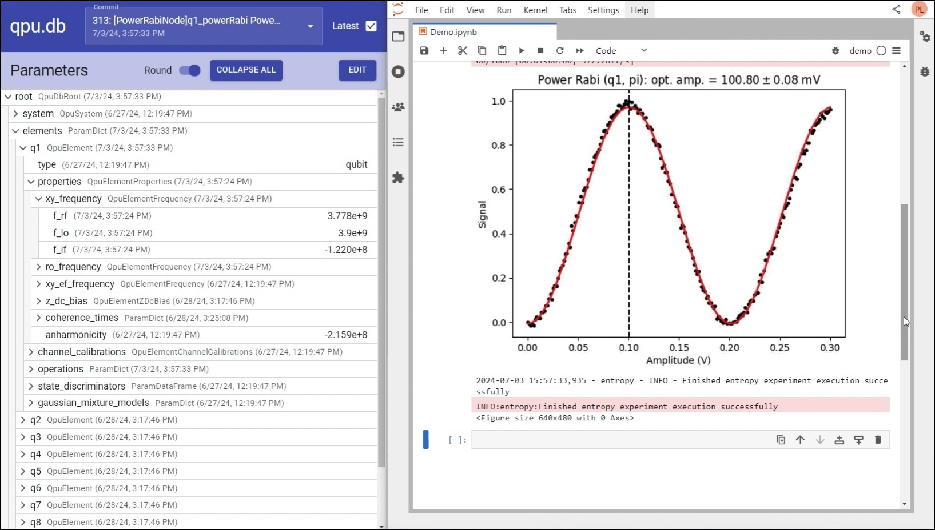The image size is (935, 530).
Task: Click the share notebook icon
Action: (x=896, y=9)
